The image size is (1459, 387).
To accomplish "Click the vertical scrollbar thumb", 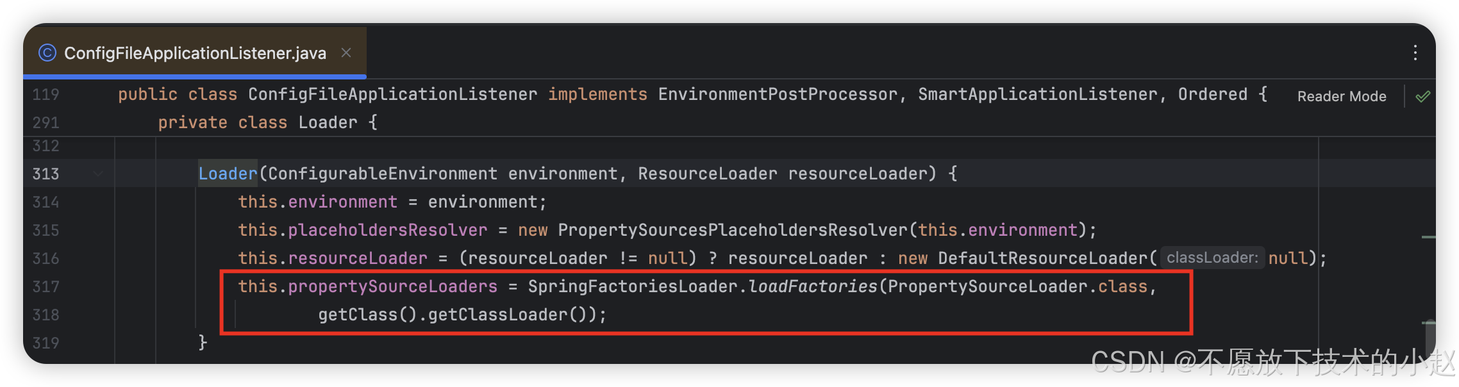I will point(1430,341).
